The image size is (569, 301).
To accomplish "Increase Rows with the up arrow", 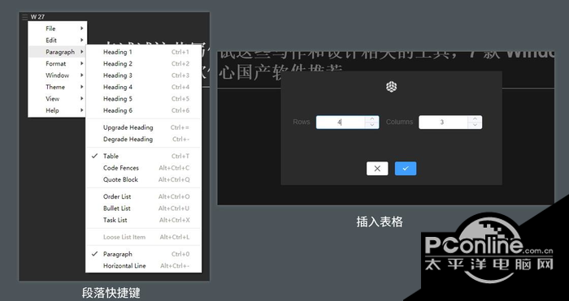I will 372,119.
